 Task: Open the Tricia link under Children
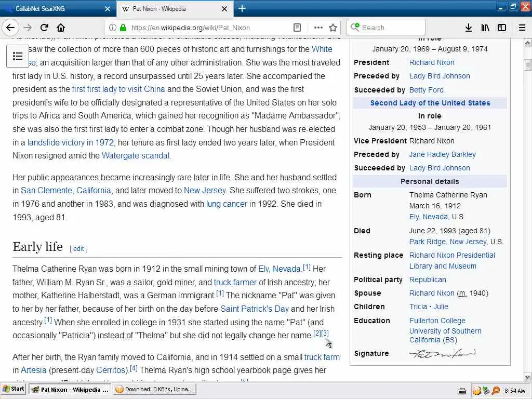418,307
